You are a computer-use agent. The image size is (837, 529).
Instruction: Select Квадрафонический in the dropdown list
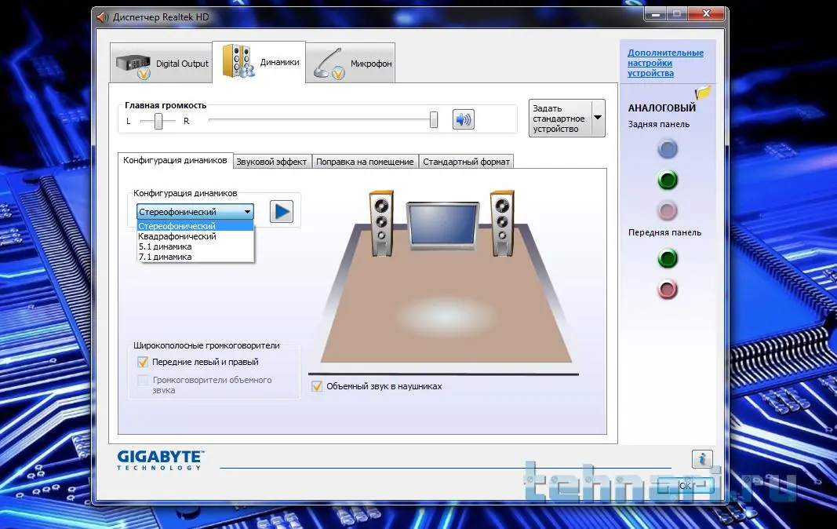195,236
